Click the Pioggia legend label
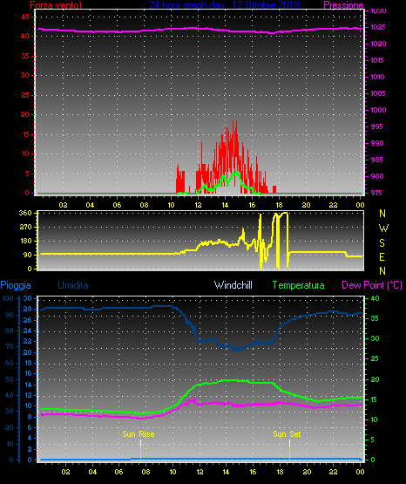 click(16, 285)
